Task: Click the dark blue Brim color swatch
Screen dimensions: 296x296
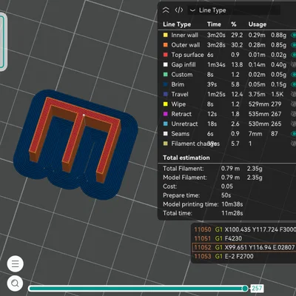Action: coord(166,84)
